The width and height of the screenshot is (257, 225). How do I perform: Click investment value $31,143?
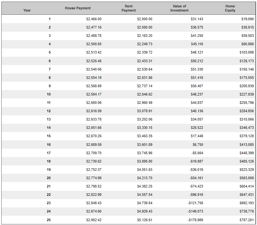(197, 19)
